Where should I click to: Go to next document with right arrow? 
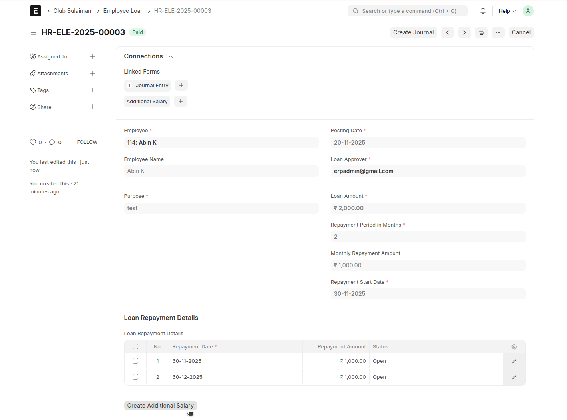click(x=464, y=32)
